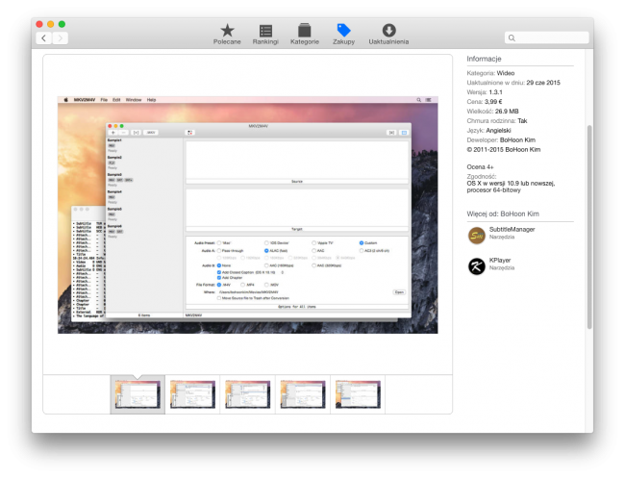The width and height of the screenshot is (625, 478).
Task: Select the first screenshot thumbnail
Action: pos(137,394)
